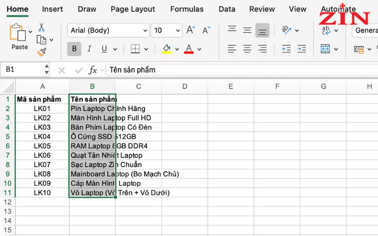Click the Copy icon
This screenshot has width=378, height=236.
pos(42,40)
